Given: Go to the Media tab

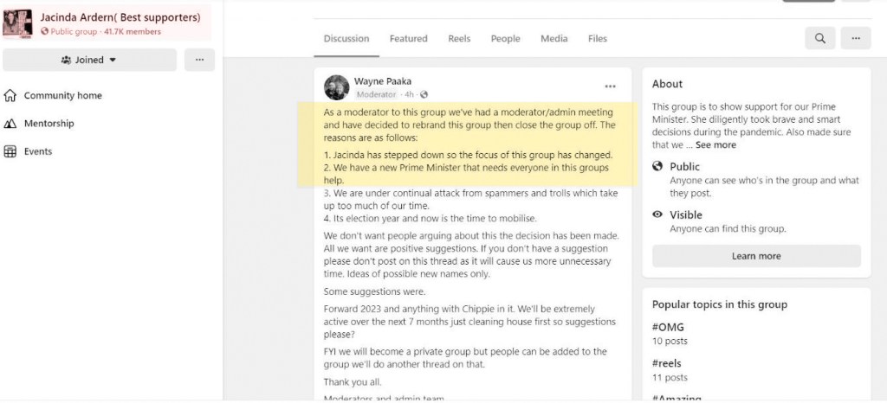Looking at the screenshot, I should 554,39.
